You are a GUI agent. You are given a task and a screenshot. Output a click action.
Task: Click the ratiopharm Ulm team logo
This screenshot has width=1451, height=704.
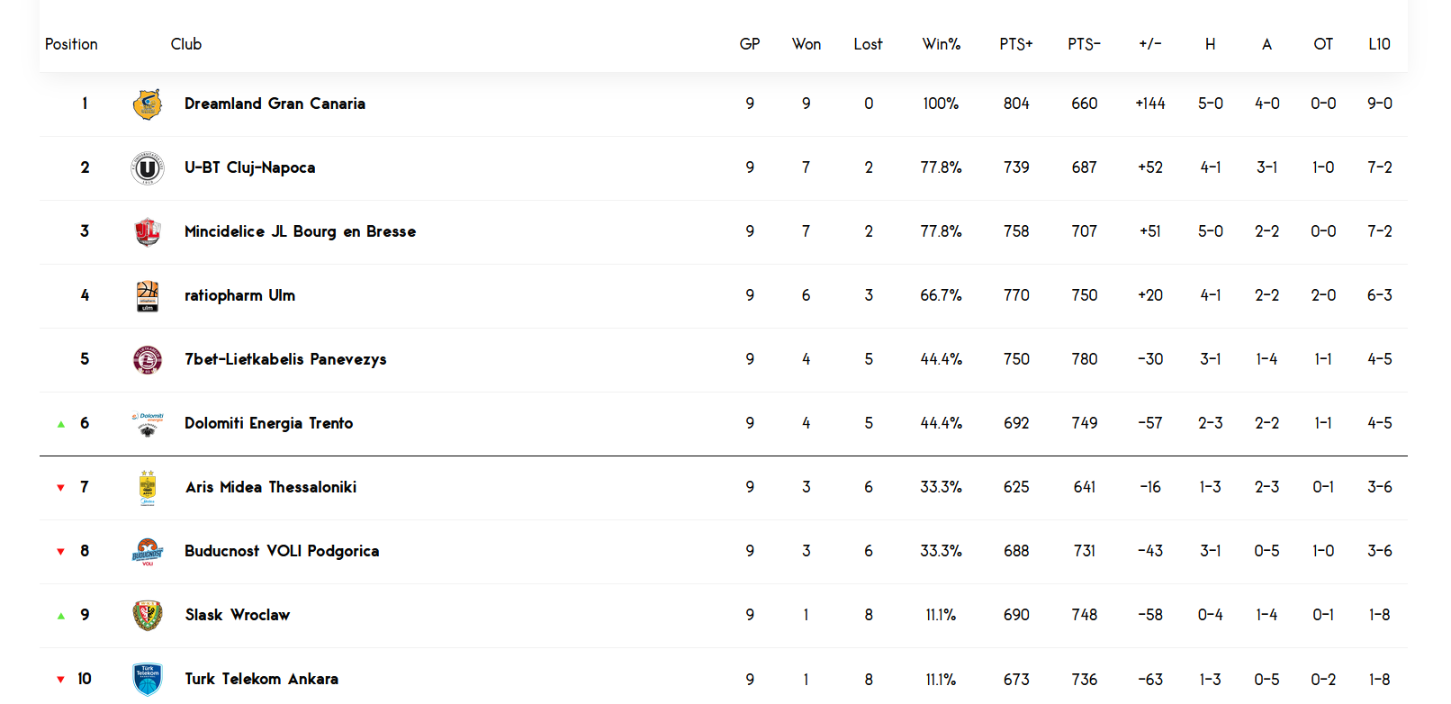click(148, 296)
